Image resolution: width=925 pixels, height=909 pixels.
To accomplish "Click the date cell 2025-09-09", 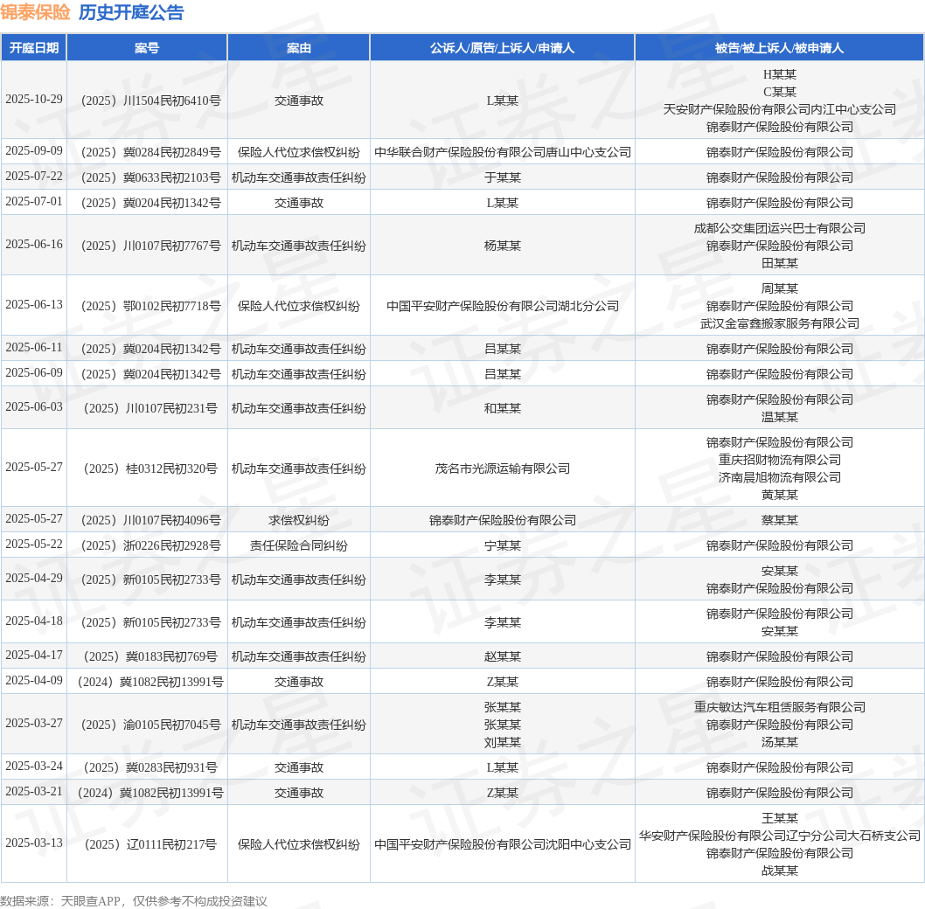I will coord(33,150).
